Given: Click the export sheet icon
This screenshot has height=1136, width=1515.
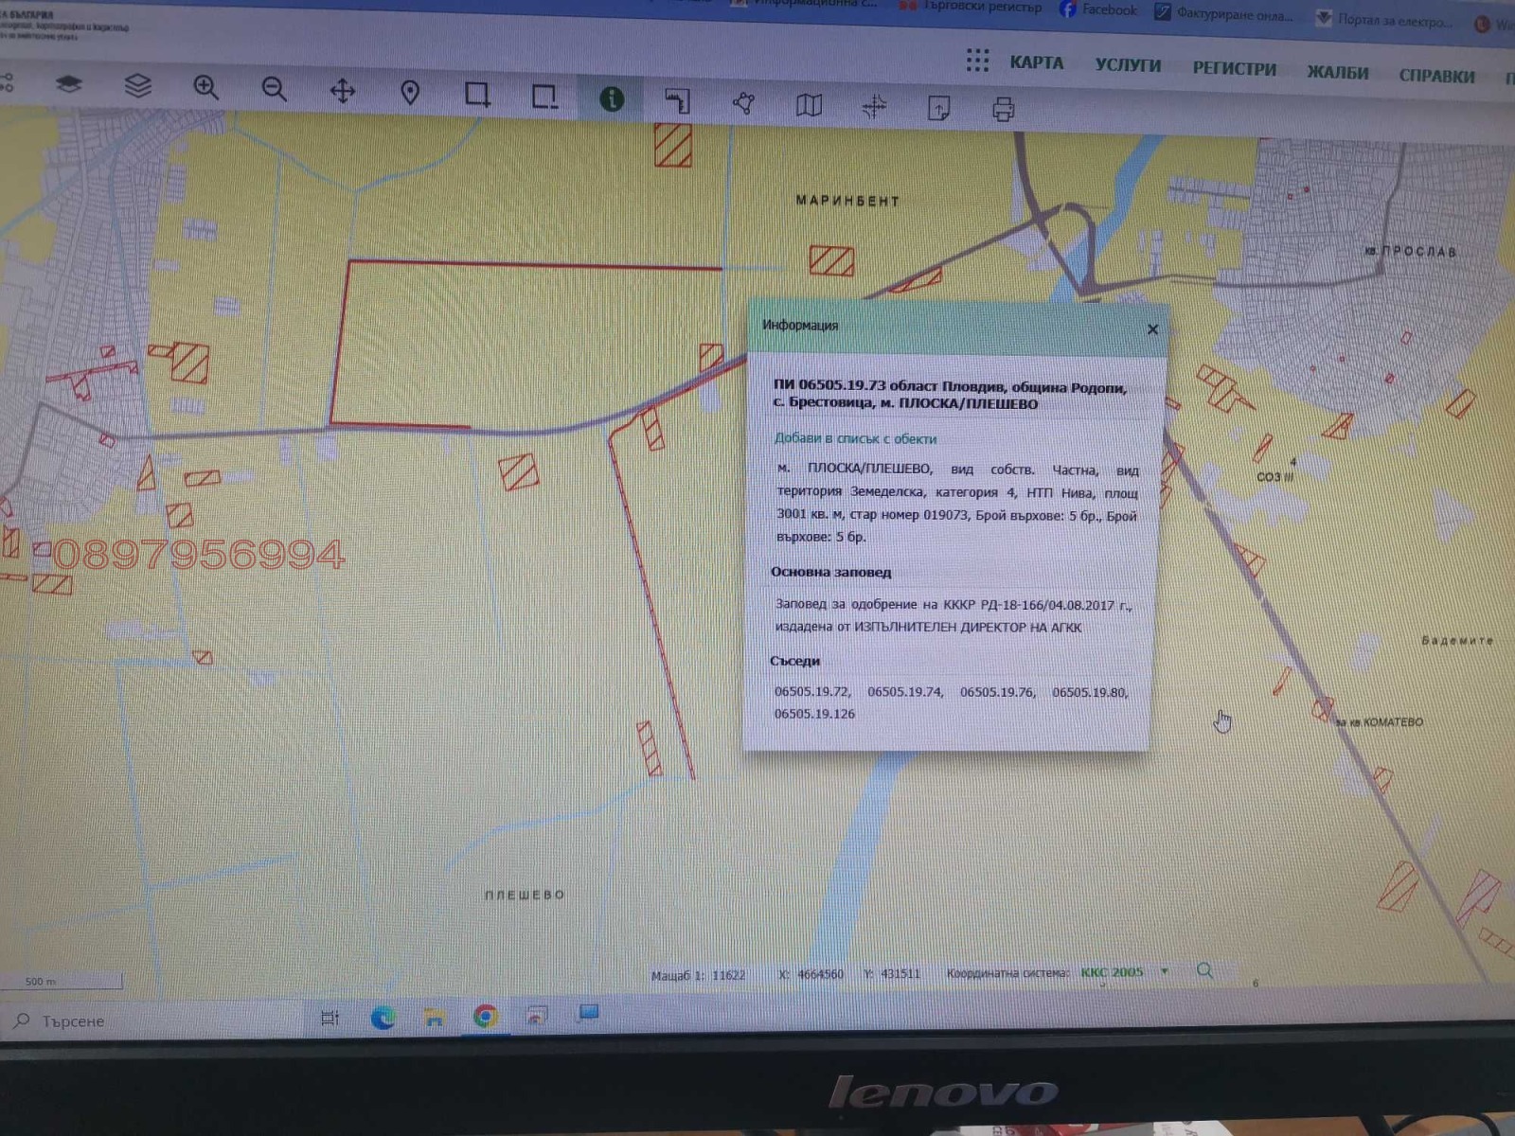Looking at the screenshot, I should pos(938,108).
